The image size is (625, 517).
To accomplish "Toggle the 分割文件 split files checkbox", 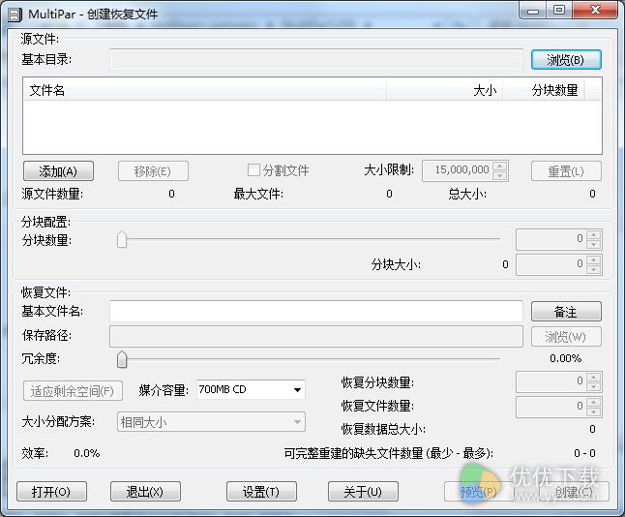I will click(x=253, y=170).
